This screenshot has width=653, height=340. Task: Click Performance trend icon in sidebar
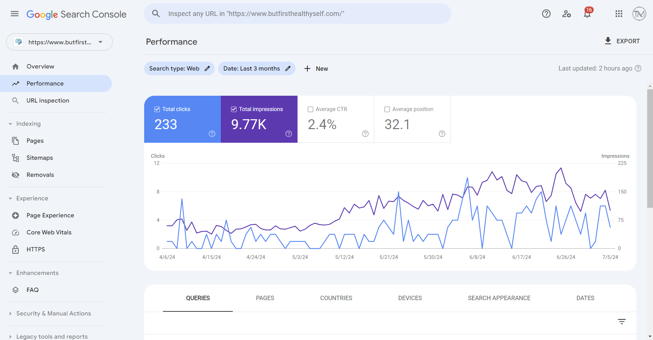click(15, 83)
